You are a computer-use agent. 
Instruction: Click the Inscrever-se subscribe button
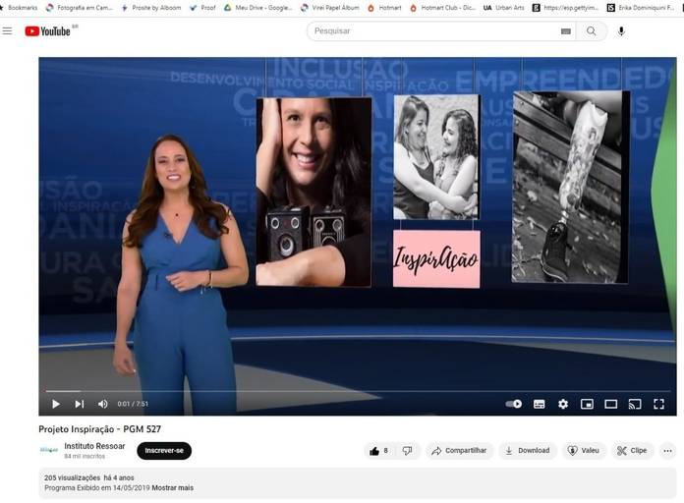164,451
